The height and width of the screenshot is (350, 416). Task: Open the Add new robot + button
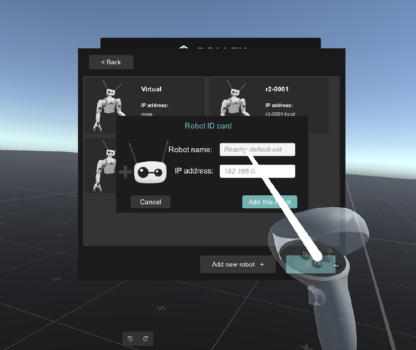tap(238, 264)
